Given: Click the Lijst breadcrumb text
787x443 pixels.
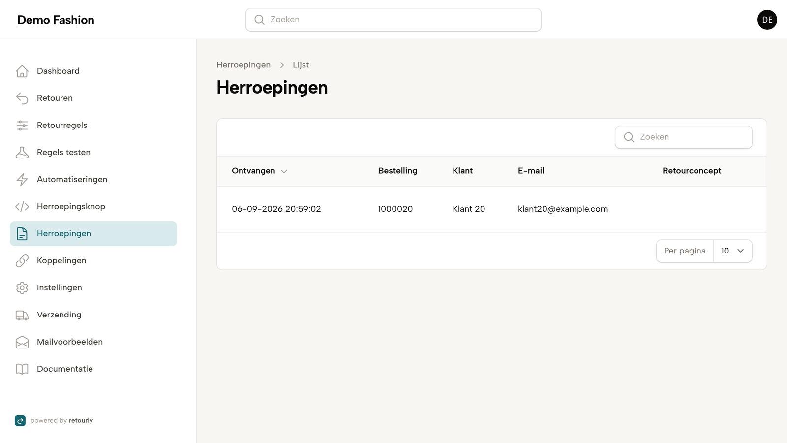Looking at the screenshot, I should pyautogui.click(x=301, y=65).
